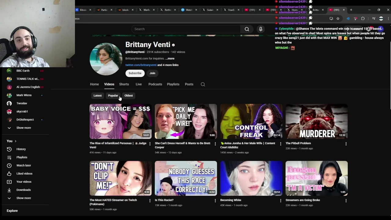Switch to Podcasts tab
Viewport: 391px width, 220px height.
pyautogui.click(x=155, y=84)
